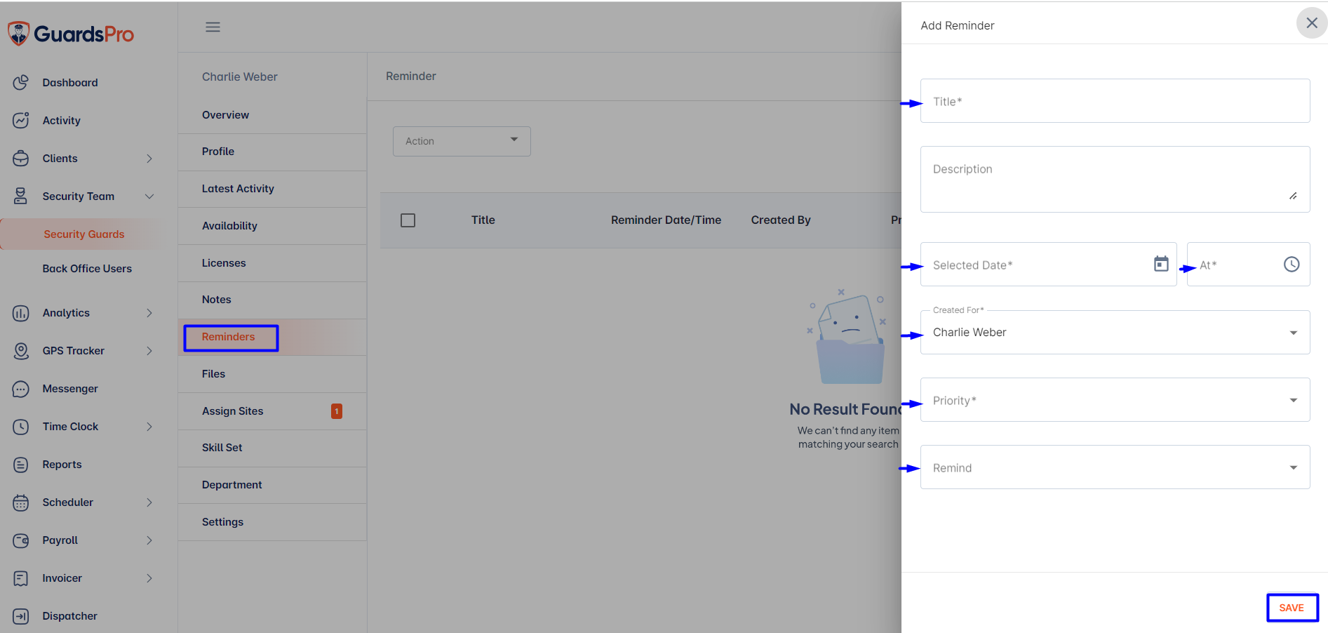The width and height of the screenshot is (1328, 633).
Task: Save the new reminder
Action: 1292,608
